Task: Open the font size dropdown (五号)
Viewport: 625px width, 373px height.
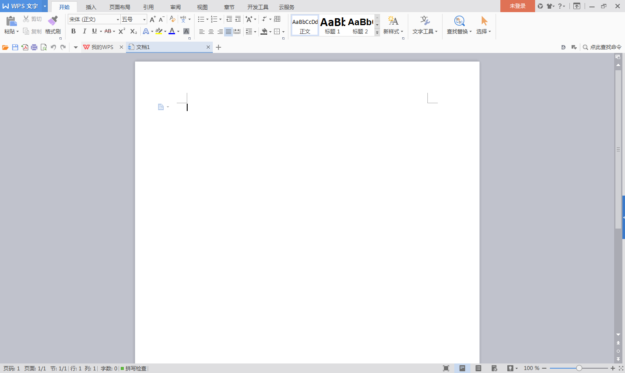Action: pos(144,20)
